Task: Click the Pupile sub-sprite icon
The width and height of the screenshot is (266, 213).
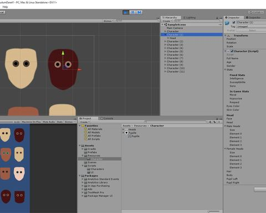Action: (130, 136)
